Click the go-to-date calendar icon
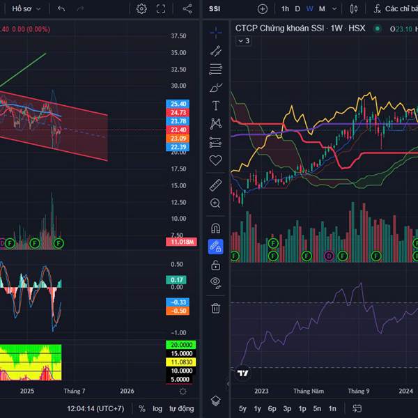This screenshot has width=418, height=418. click(x=357, y=408)
